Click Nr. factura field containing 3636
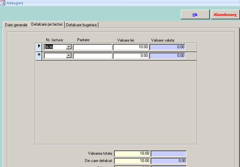Image resolution: width=240 pixels, height=167 pixels. point(55,47)
